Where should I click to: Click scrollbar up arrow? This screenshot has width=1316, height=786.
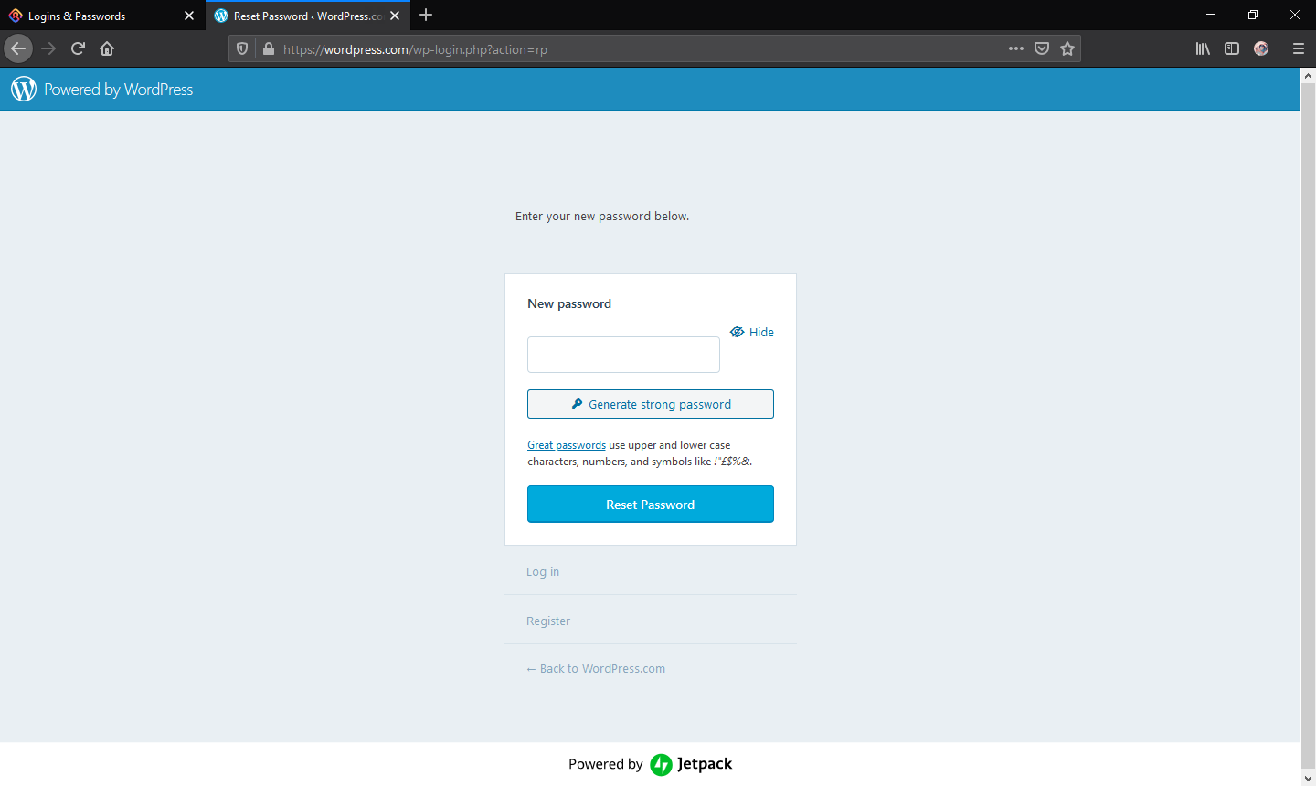(1308, 76)
